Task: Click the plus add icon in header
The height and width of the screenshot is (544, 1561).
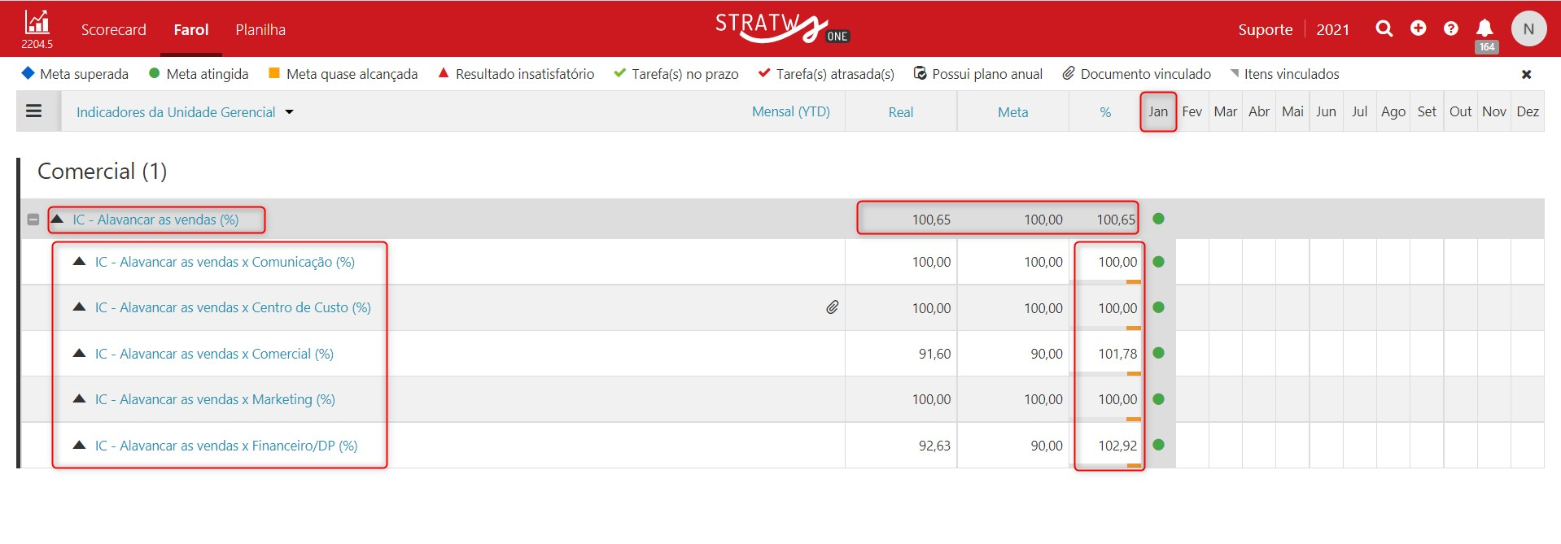Action: point(1418,28)
